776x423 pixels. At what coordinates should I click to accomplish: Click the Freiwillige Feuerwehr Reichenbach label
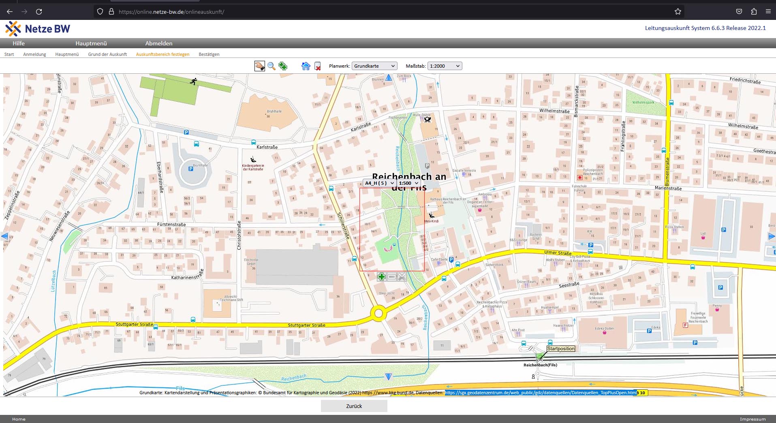(698, 317)
